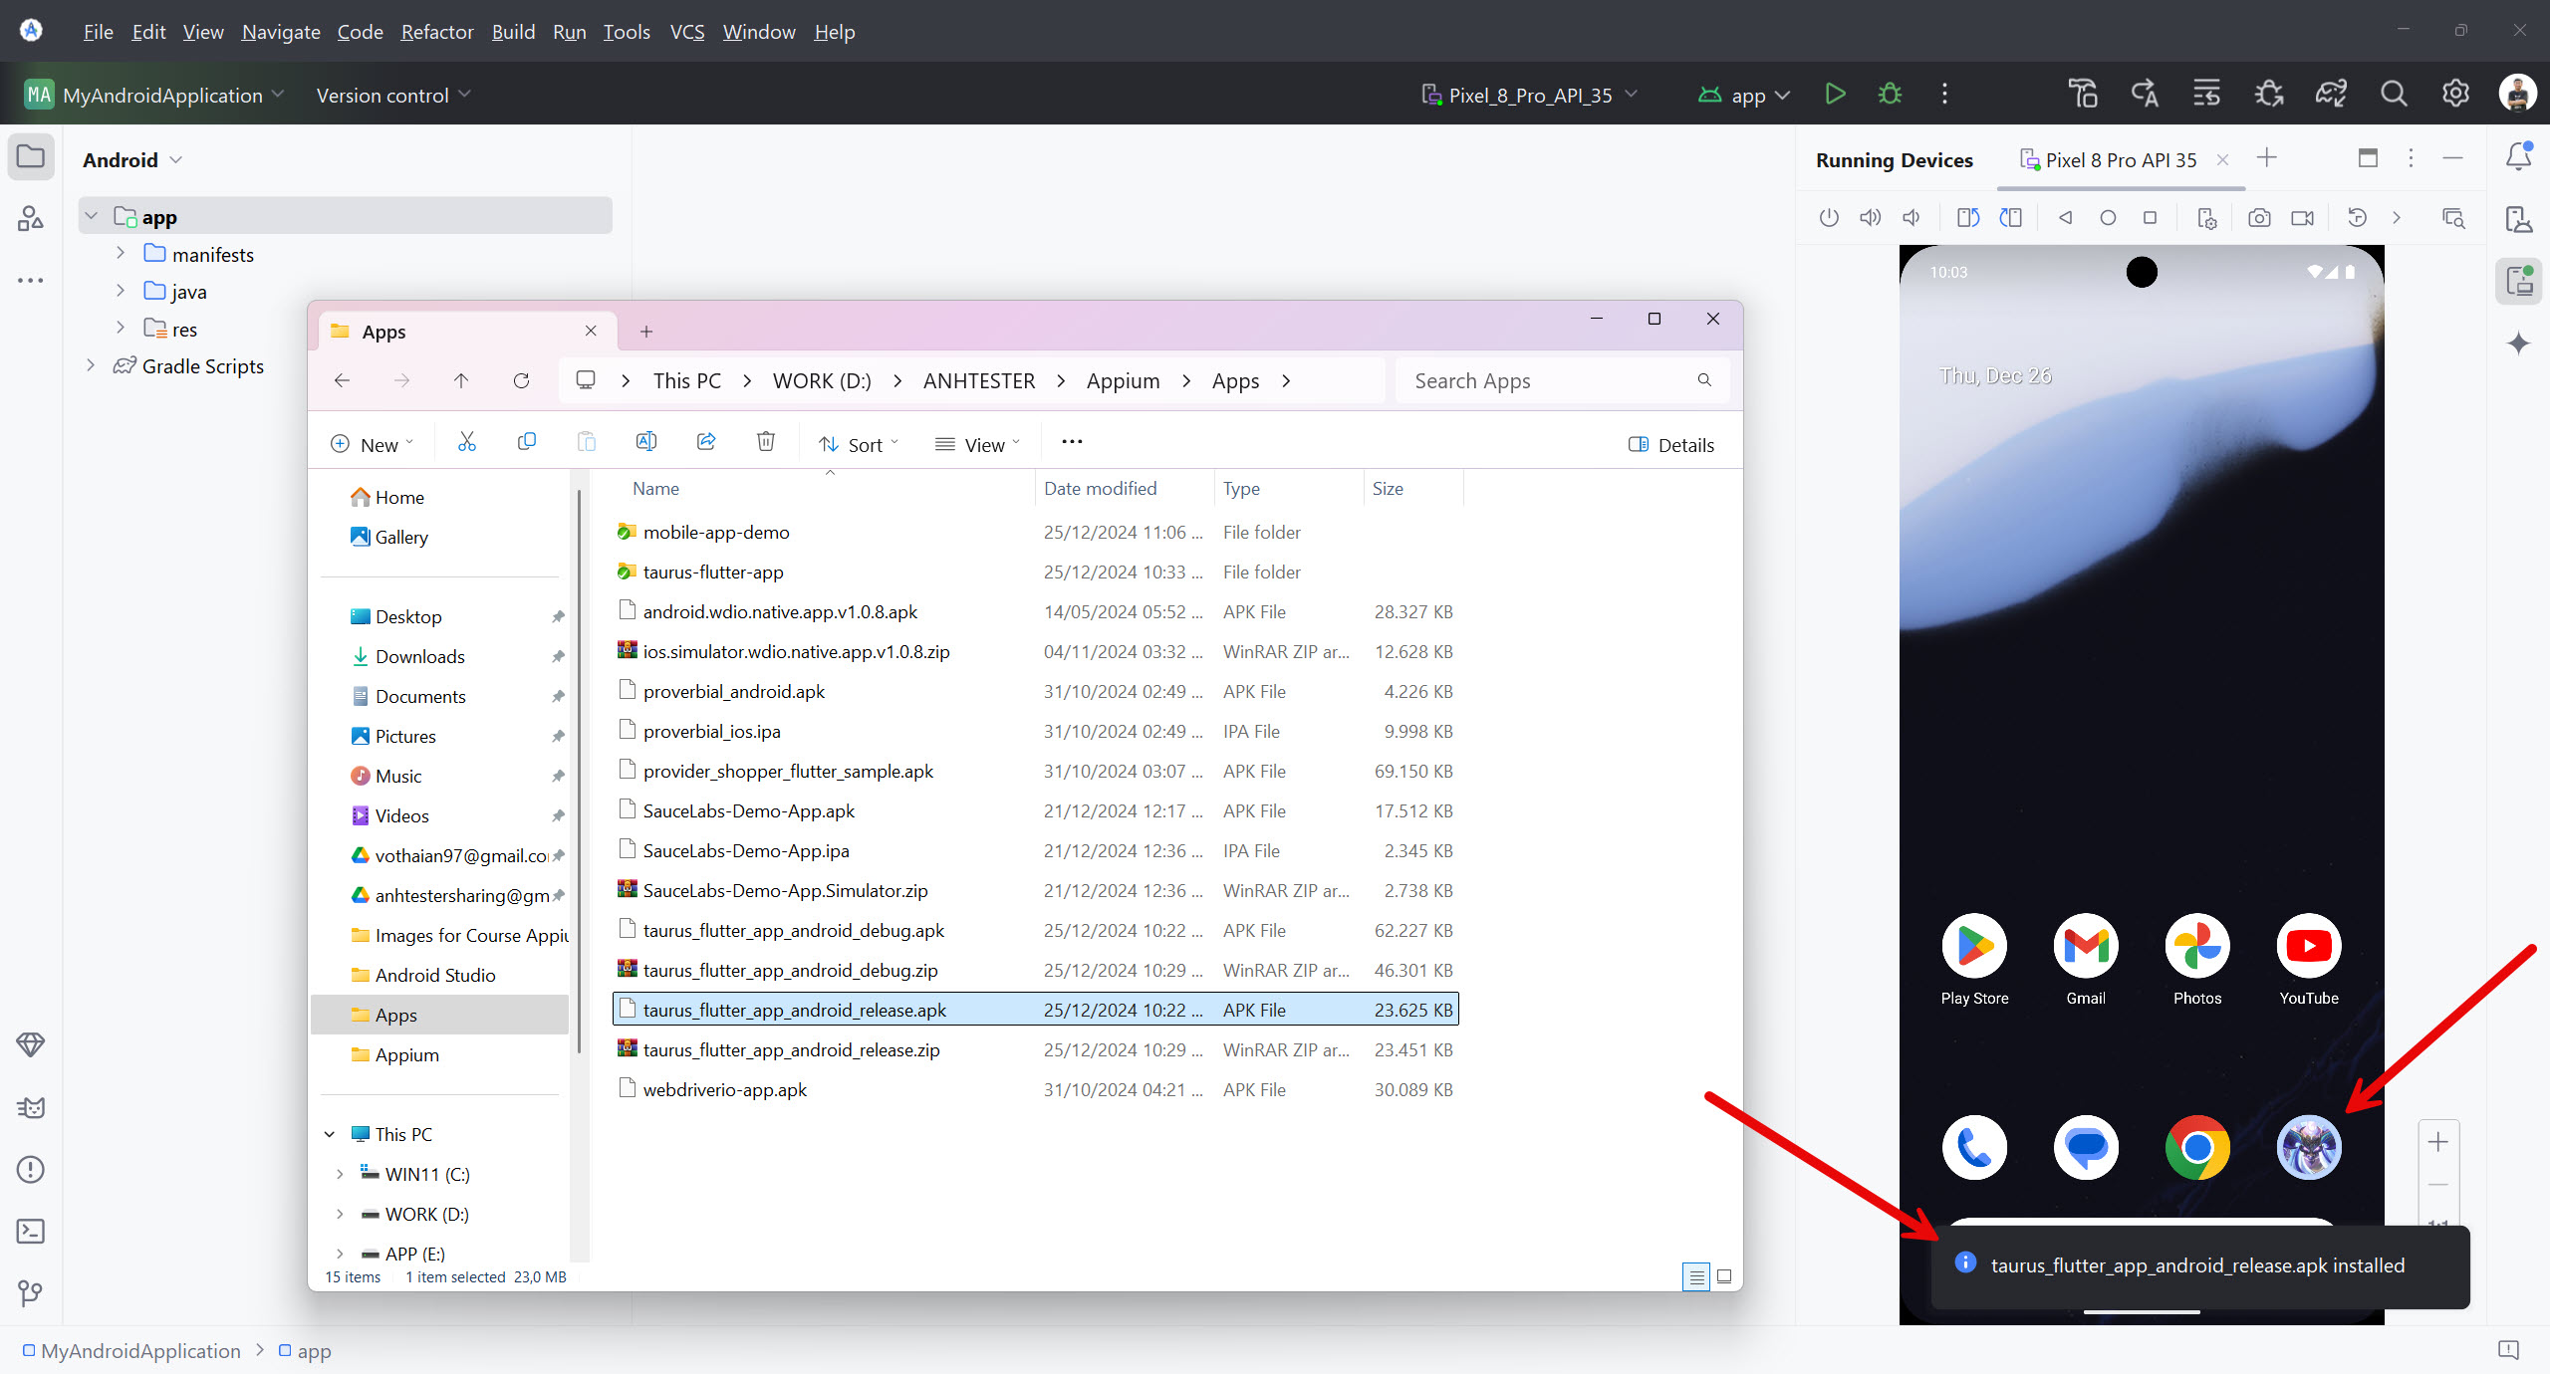Click ANHTESTER breadcrumb in address bar
Image resolution: width=2550 pixels, height=1374 pixels.
[978, 380]
